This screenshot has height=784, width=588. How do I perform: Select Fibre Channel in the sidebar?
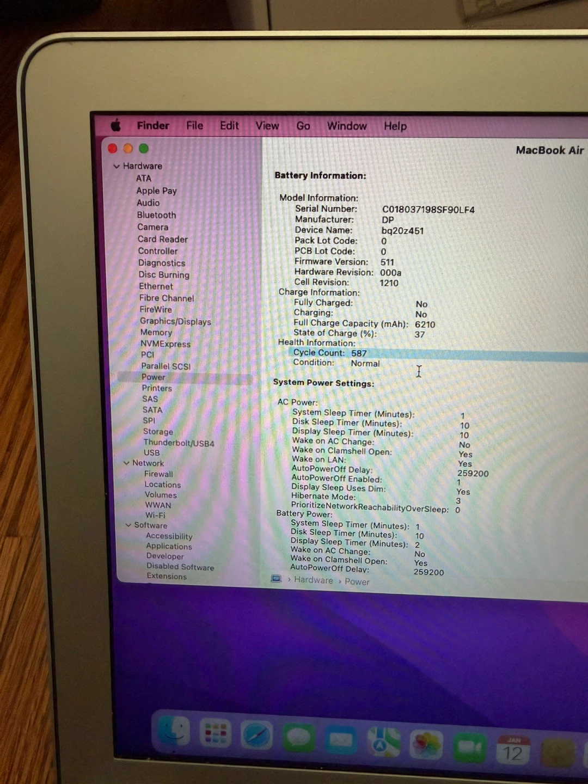point(167,298)
